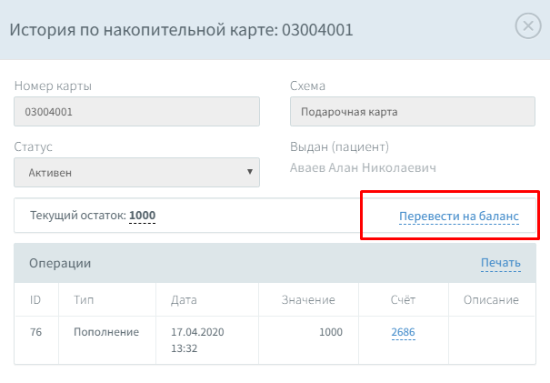Open the Статус dropdown showing Активен
The width and height of the screenshot is (550, 383).
pos(136,172)
